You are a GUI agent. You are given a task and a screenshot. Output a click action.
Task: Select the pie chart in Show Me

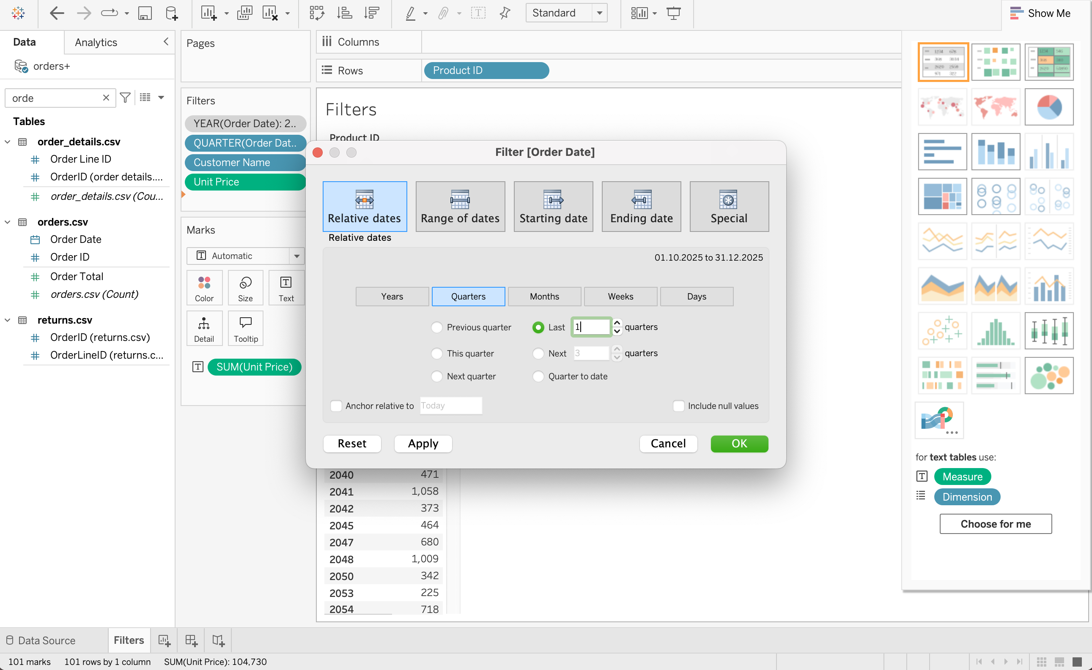pyautogui.click(x=1048, y=107)
